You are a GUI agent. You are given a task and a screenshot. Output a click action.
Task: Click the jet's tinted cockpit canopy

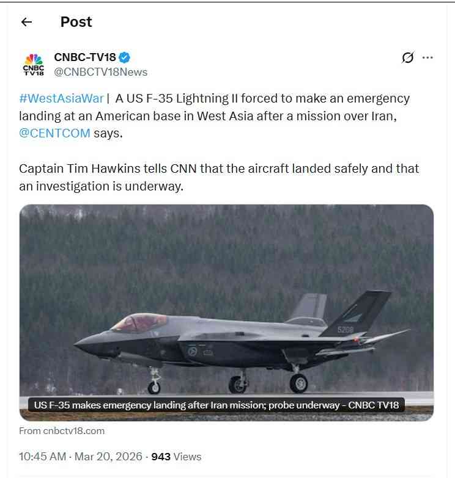[x=140, y=323]
